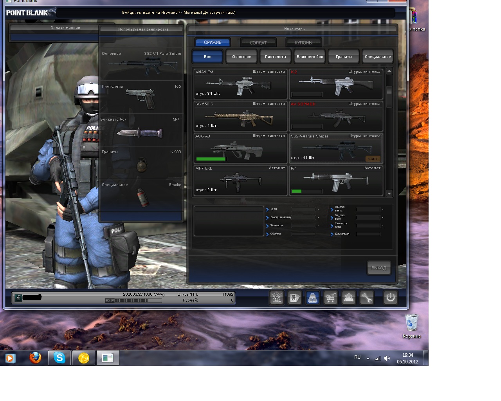Click the AUG A3 durability bar
Screen dimensions: 501x401
click(x=211, y=159)
